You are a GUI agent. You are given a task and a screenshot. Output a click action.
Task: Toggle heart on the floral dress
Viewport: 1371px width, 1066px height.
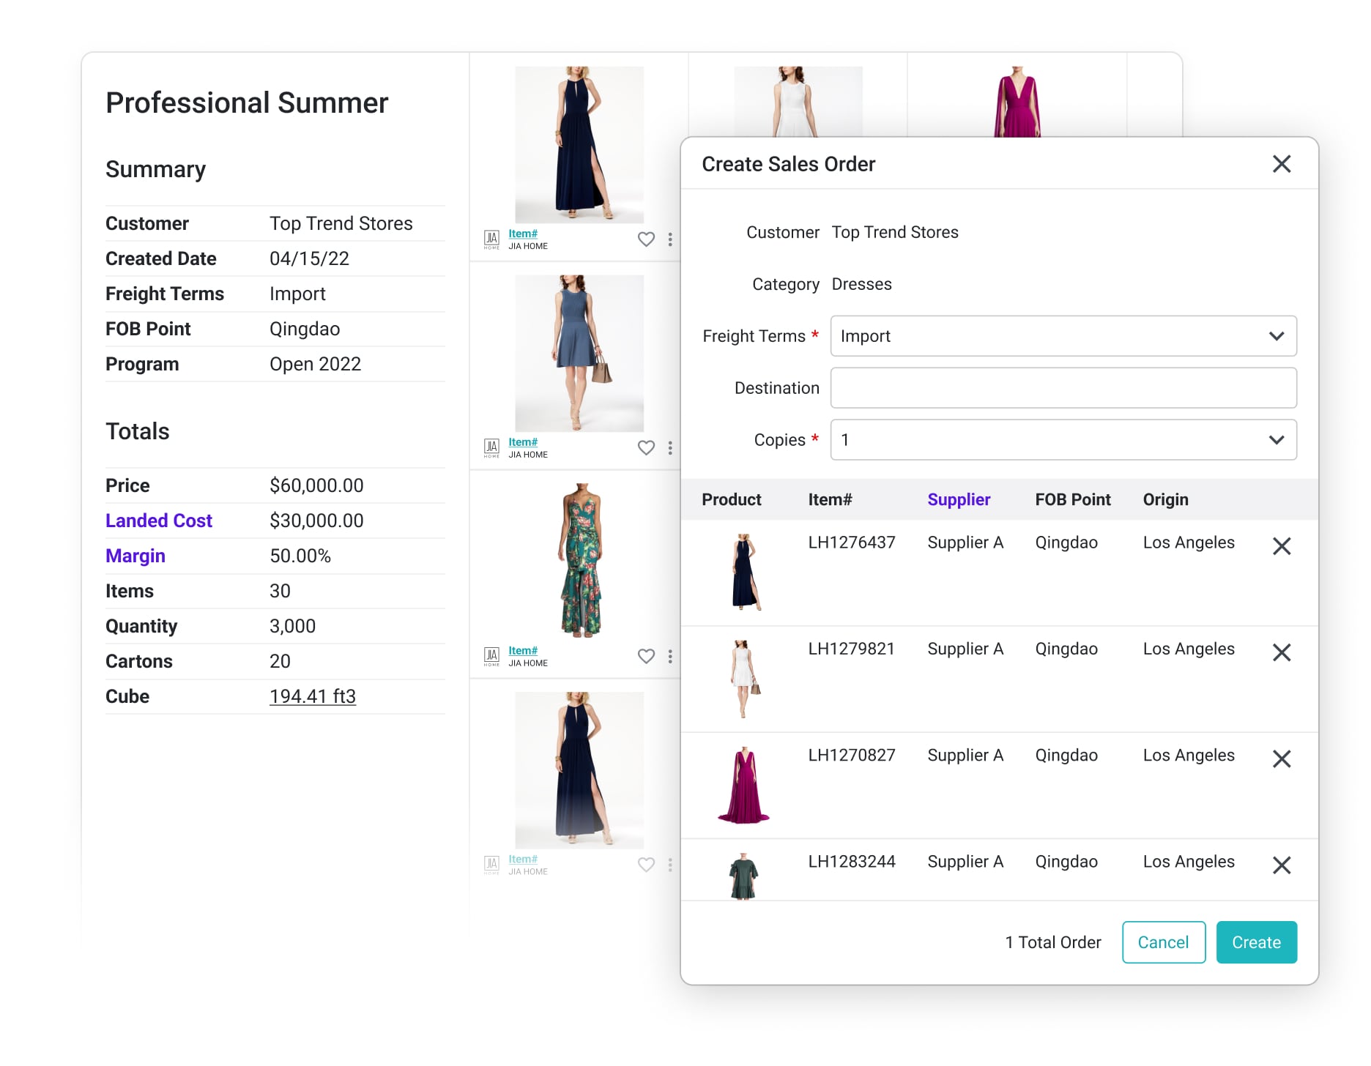[x=646, y=657]
